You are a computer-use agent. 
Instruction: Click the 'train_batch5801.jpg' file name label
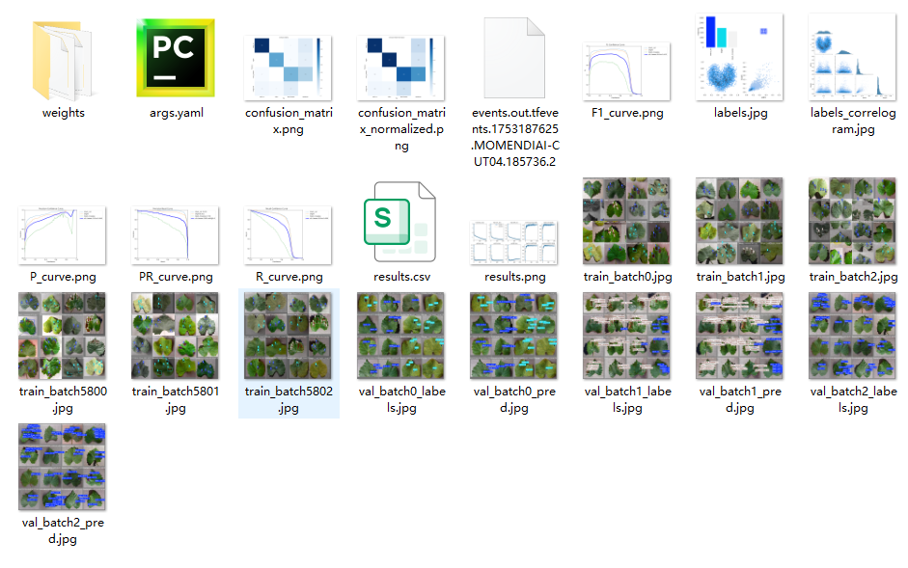(x=176, y=399)
